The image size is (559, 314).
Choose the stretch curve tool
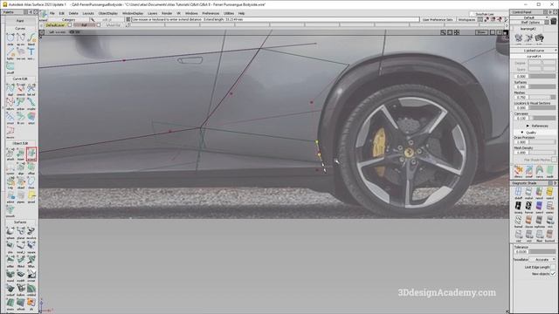(10, 118)
